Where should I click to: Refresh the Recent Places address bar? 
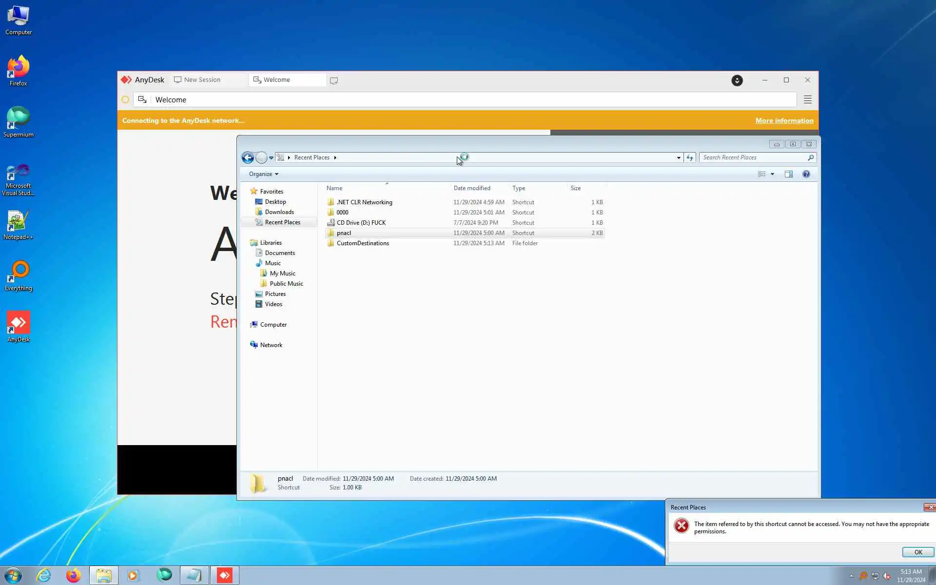pyautogui.click(x=689, y=157)
